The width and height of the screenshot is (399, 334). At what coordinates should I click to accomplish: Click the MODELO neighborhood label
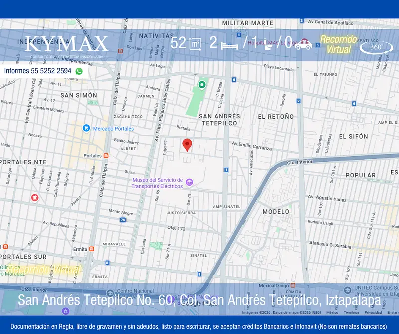point(276,212)
